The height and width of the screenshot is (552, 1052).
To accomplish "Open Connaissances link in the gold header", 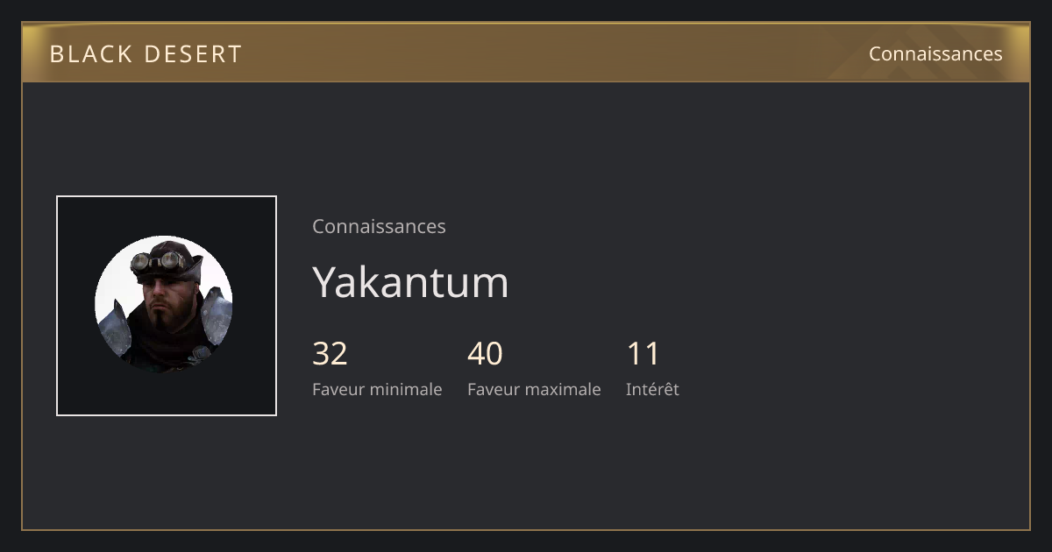I will (935, 53).
